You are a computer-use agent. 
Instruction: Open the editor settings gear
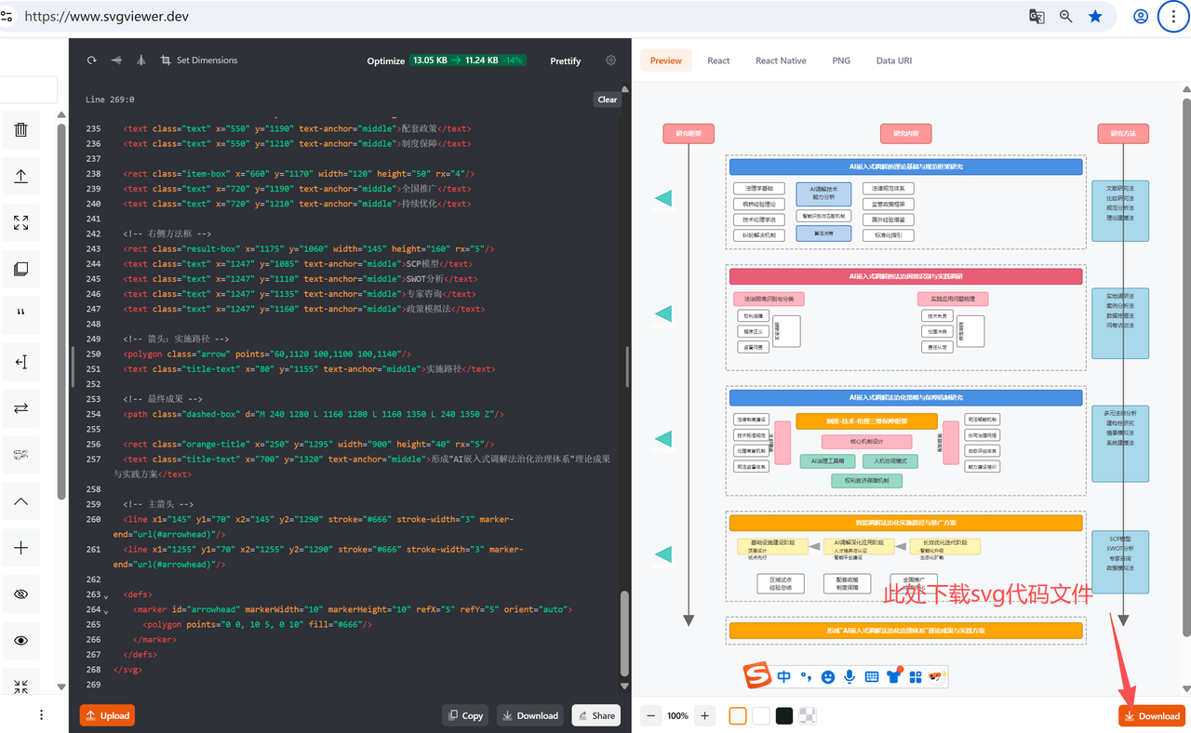pos(611,60)
